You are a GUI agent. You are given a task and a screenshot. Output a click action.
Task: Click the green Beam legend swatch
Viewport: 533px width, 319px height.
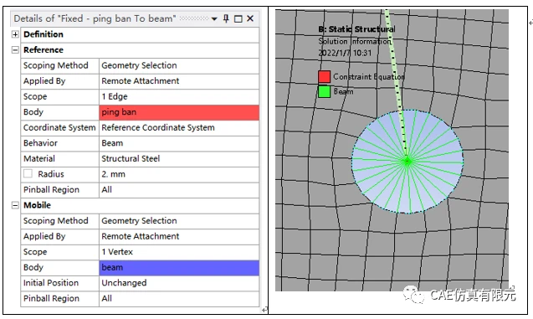(325, 91)
